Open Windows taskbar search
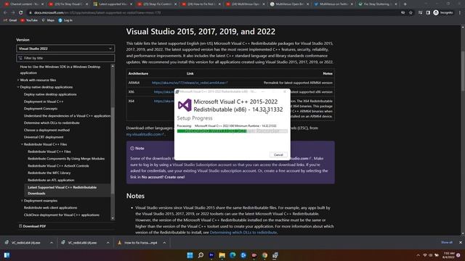The height and width of the screenshot is (261, 465). point(201,255)
